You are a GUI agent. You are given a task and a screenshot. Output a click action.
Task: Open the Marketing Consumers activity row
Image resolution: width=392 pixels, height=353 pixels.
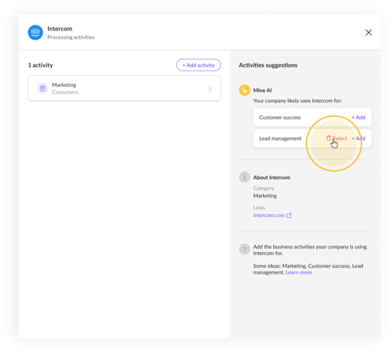(x=124, y=88)
